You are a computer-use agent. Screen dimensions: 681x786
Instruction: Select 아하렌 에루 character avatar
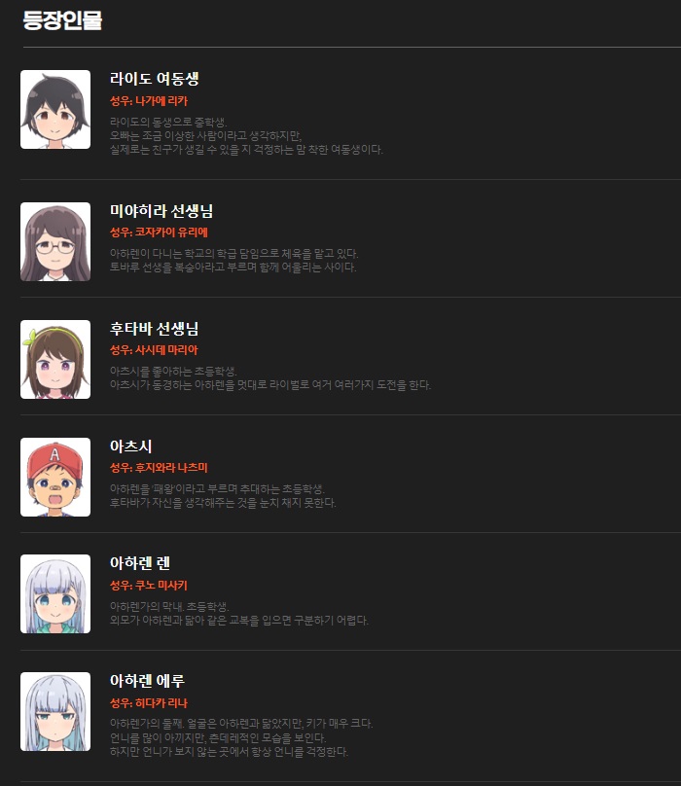55,712
